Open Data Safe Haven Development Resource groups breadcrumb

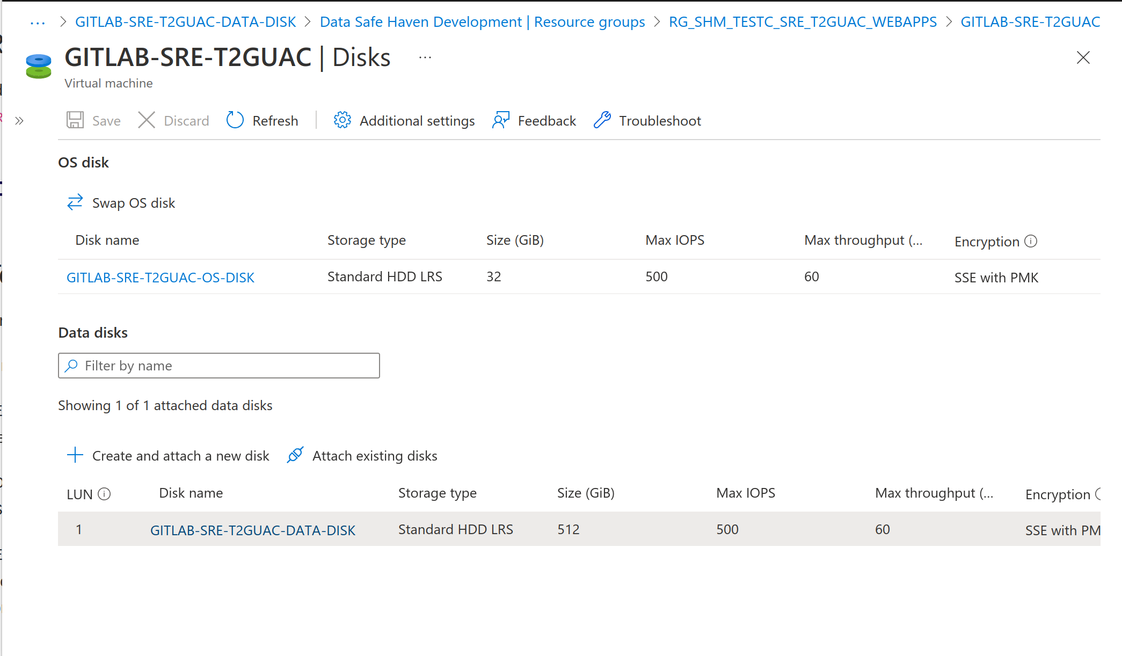tap(482, 22)
